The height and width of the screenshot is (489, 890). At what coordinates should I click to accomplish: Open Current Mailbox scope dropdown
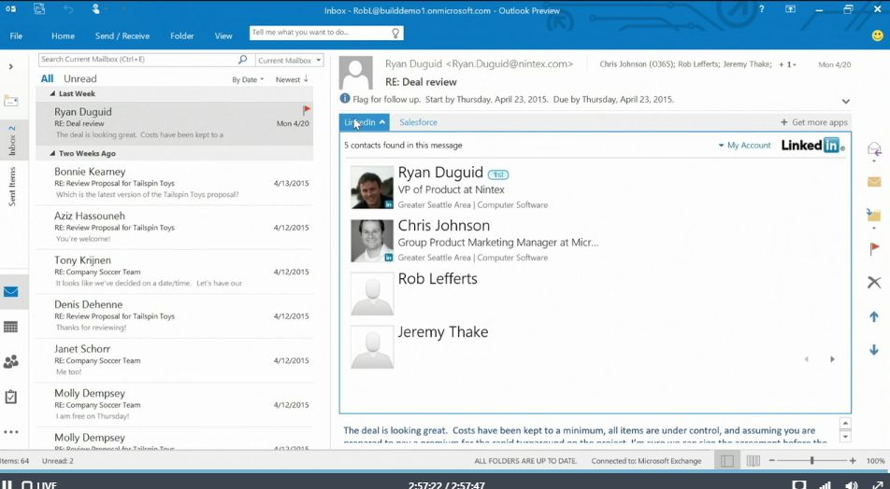pyautogui.click(x=290, y=60)
